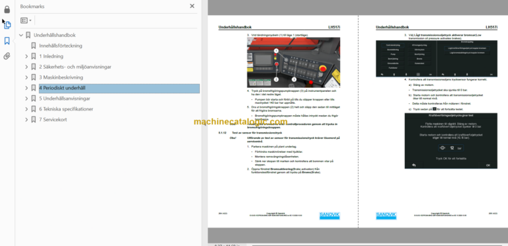
Task: Click the horizontal scrollbar below the document
Action: click(378, 245)
